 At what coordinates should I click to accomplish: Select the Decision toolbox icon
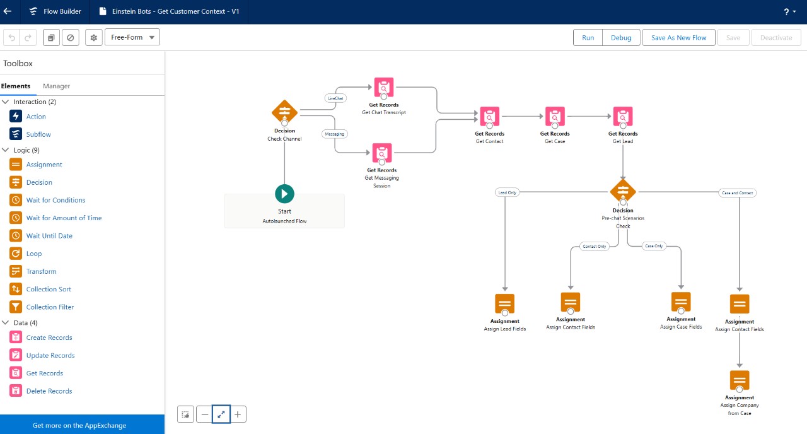16,182
